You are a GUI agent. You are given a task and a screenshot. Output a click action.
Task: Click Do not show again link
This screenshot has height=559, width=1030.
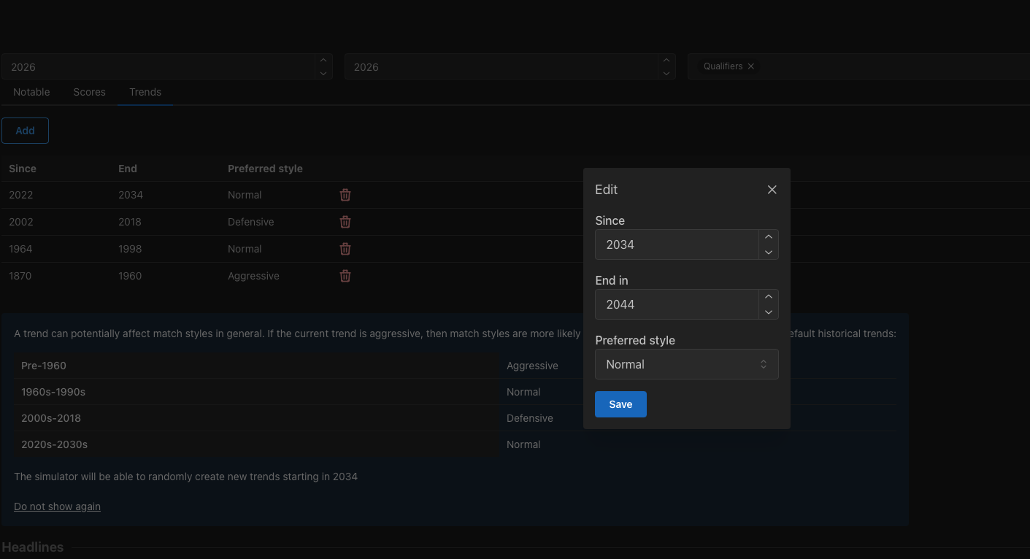click(x=57, y=506)
